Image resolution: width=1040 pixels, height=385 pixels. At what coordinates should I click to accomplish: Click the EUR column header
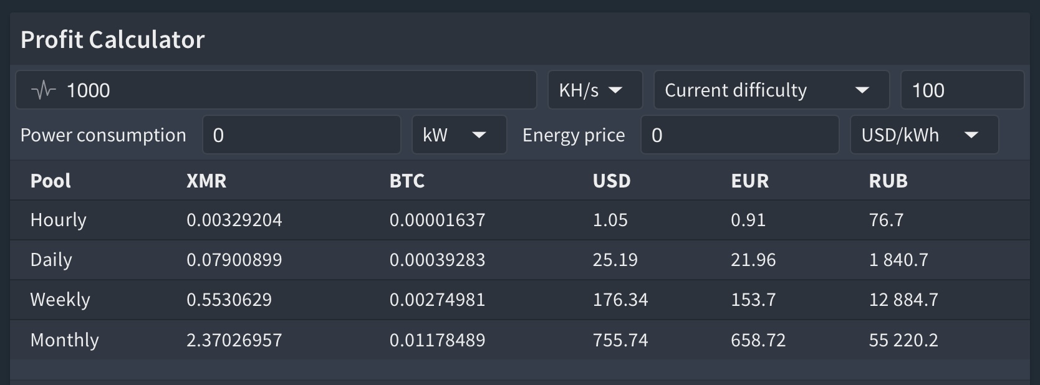coord(750,181)
